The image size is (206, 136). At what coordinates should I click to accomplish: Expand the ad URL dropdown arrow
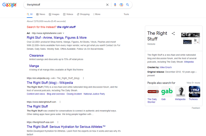pyautogui.click(x=64, y=33)
